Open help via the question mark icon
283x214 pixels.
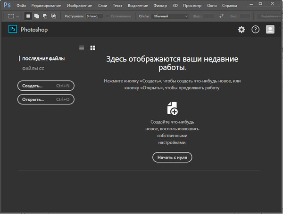pos(256,30)
